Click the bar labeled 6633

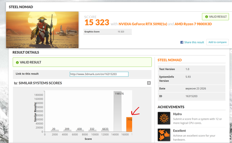105,131
